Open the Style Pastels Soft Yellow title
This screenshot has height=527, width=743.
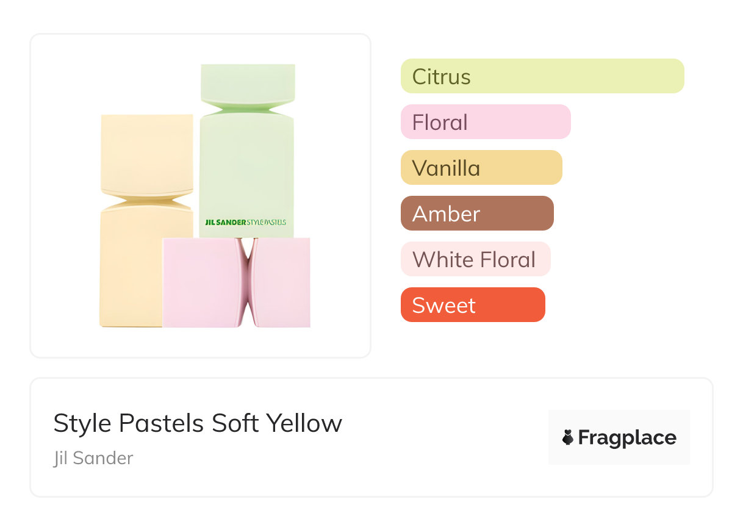pyautogui.click(x=198, y=423)
